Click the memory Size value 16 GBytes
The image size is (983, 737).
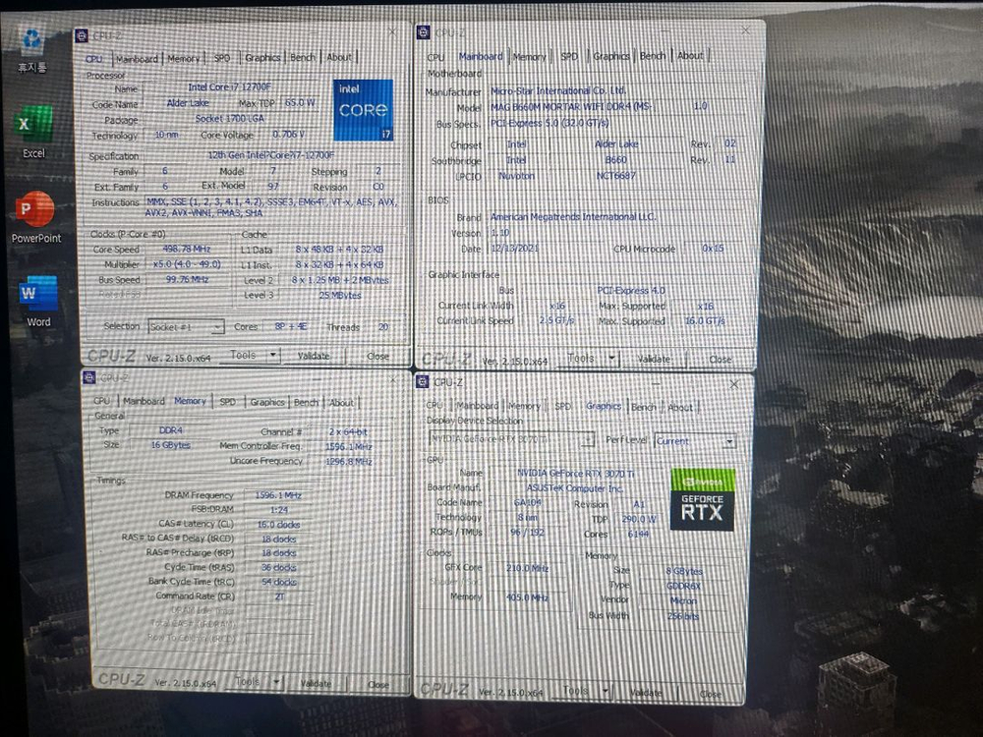coord(170,445)
